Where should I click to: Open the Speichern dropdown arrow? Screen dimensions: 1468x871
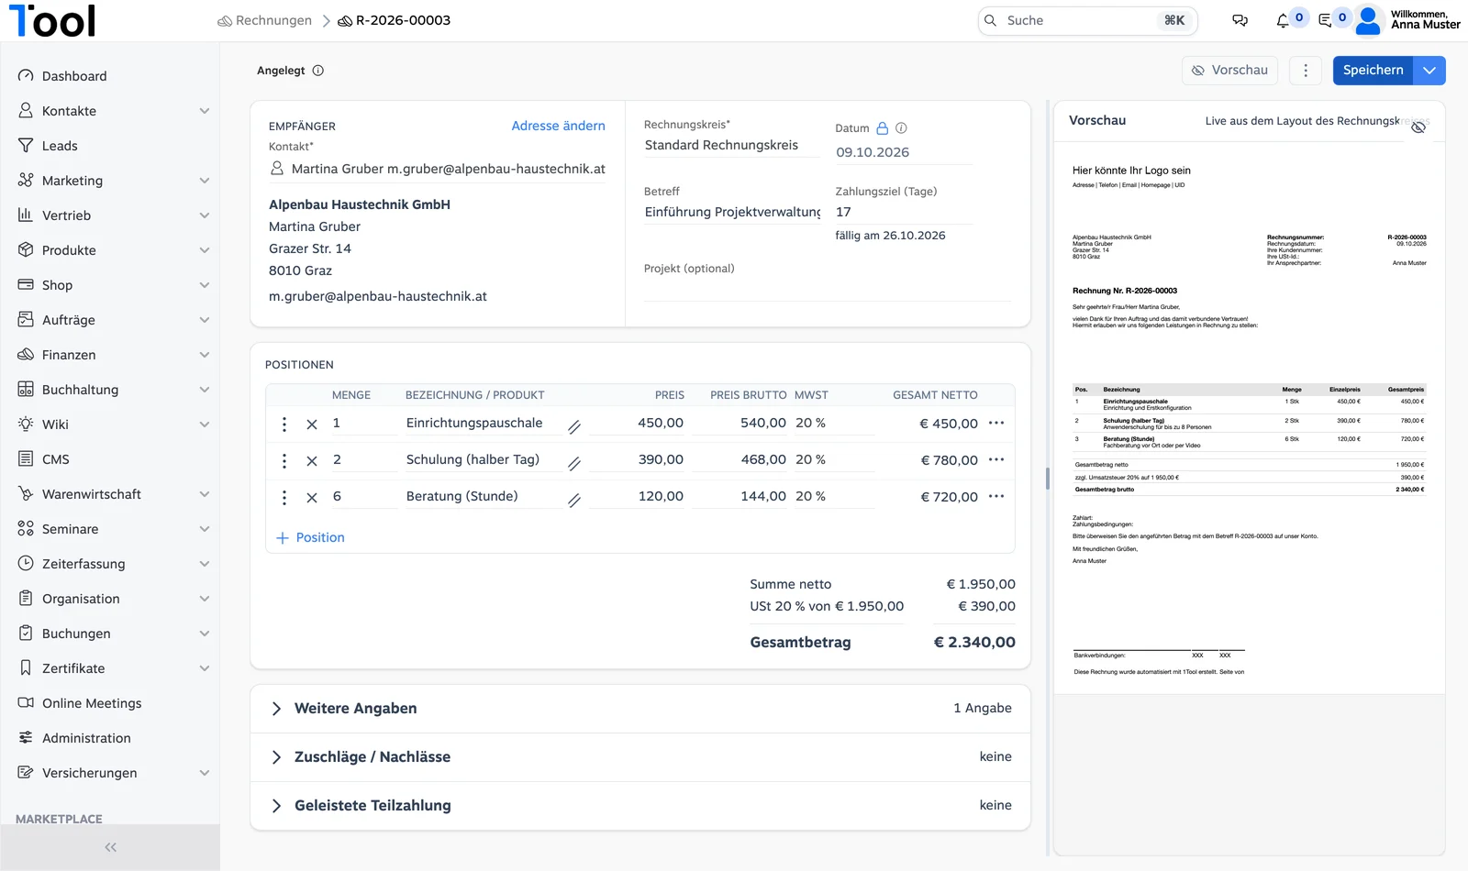tap(1429, 71)
